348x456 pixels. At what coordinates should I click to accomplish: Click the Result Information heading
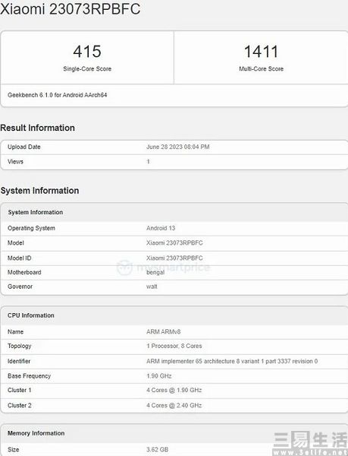point(37,128)
